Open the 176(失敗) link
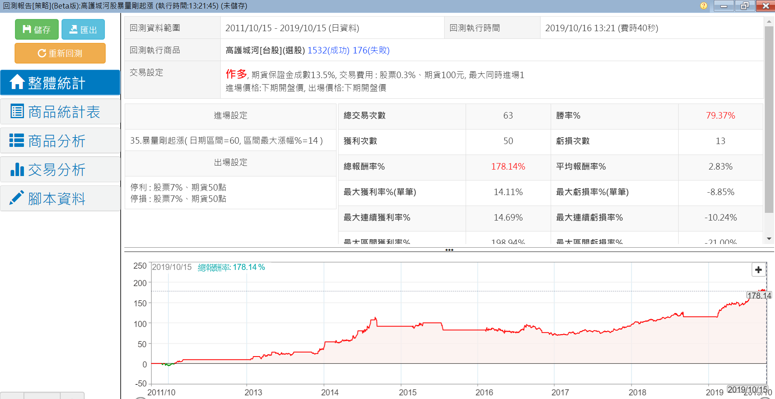 [371, 50]
